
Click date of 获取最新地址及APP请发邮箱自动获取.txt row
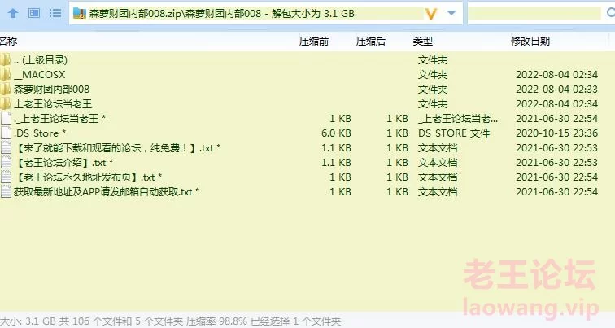(557, 192)
